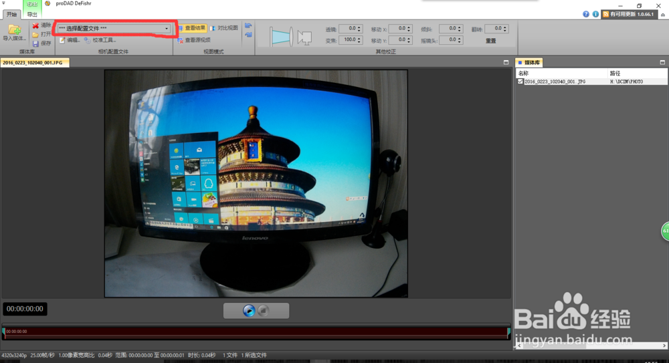
Task: Click the 25.00帧/秒 frame rate status text
Action: (43, 355)
